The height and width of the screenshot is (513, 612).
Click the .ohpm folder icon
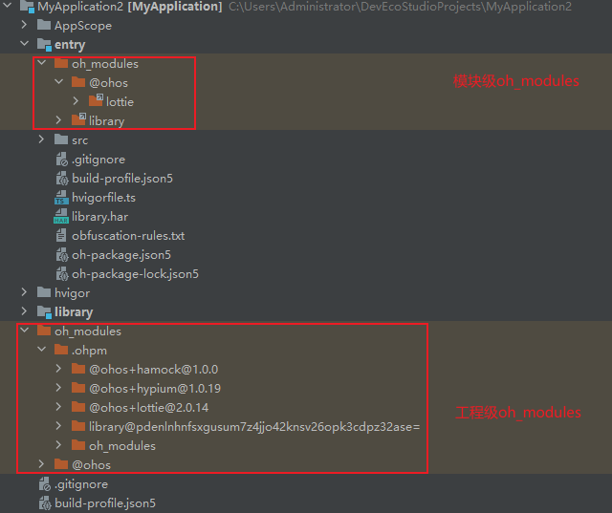click(62, 351)
